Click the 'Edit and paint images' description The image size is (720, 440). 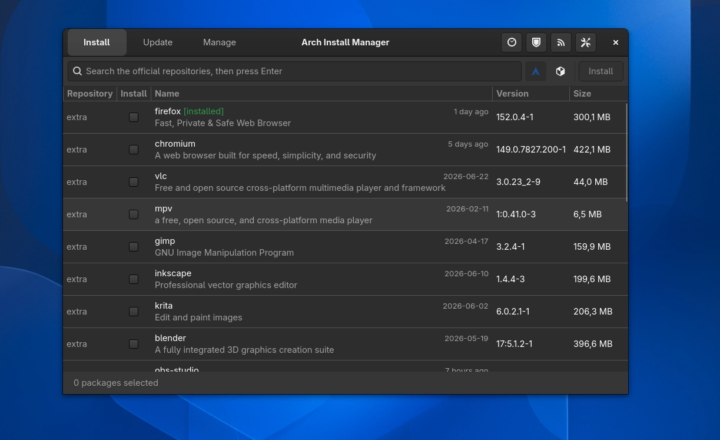198,317
